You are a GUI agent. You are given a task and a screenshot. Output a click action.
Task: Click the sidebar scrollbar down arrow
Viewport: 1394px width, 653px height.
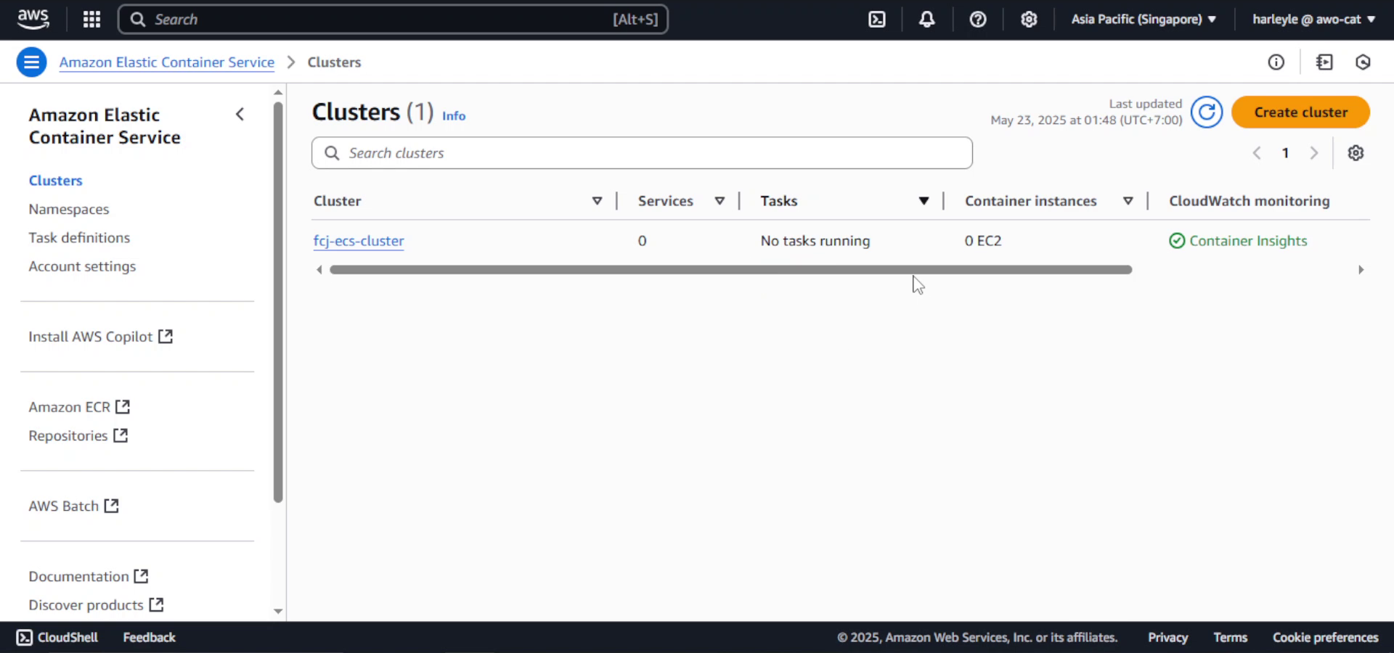278,612
